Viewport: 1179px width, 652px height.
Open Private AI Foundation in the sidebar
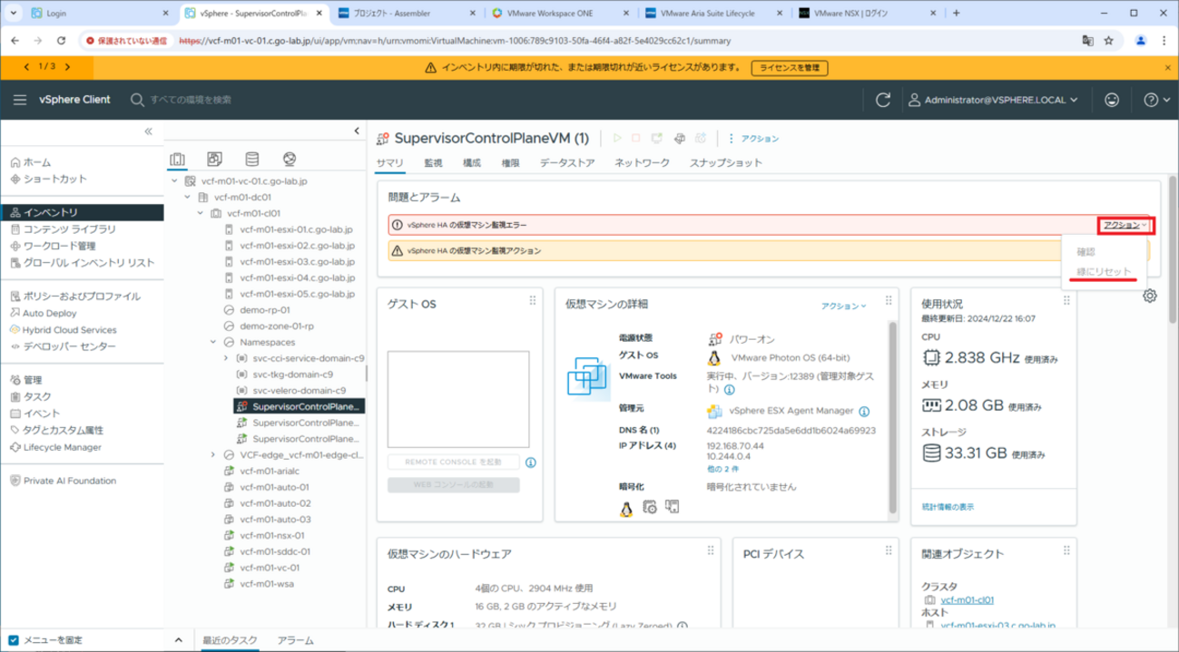click(x=70, y=481)
